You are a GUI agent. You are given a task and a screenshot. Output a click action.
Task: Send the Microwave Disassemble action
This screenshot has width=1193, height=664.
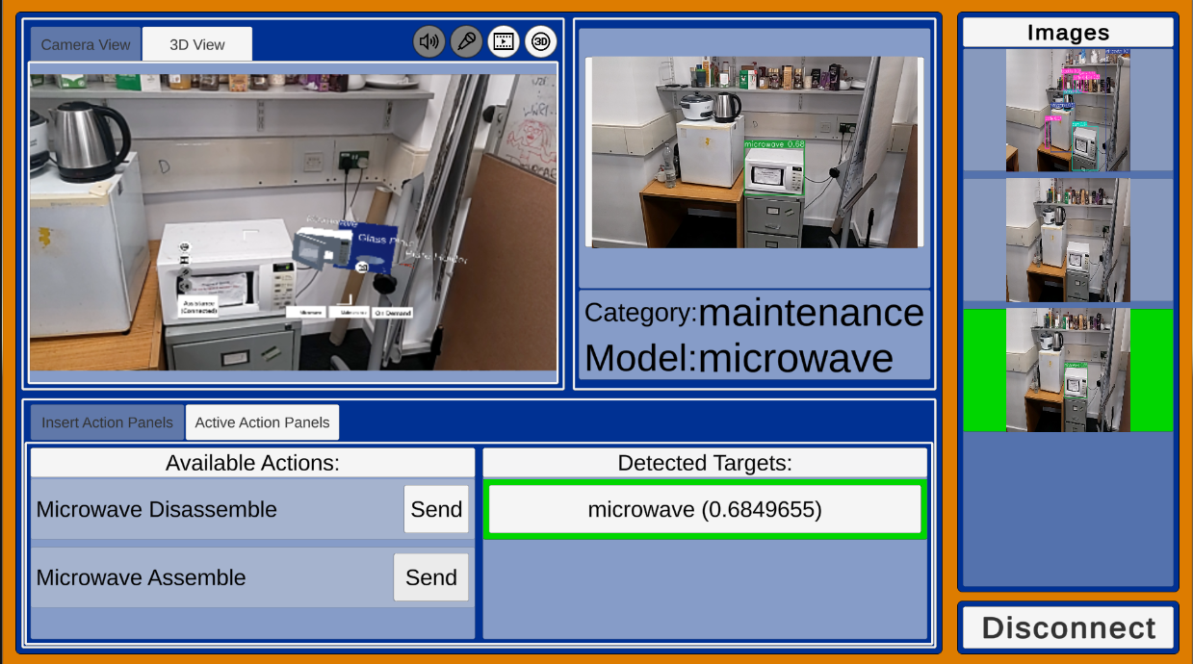point(436,509)
